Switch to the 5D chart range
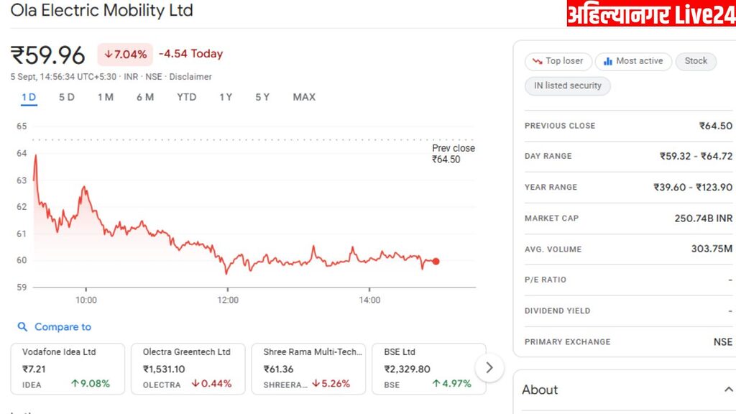 point(67,97)
